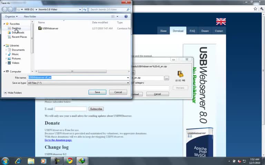
Task: Select Downloads in Favorites
Action: click(18, 33)
